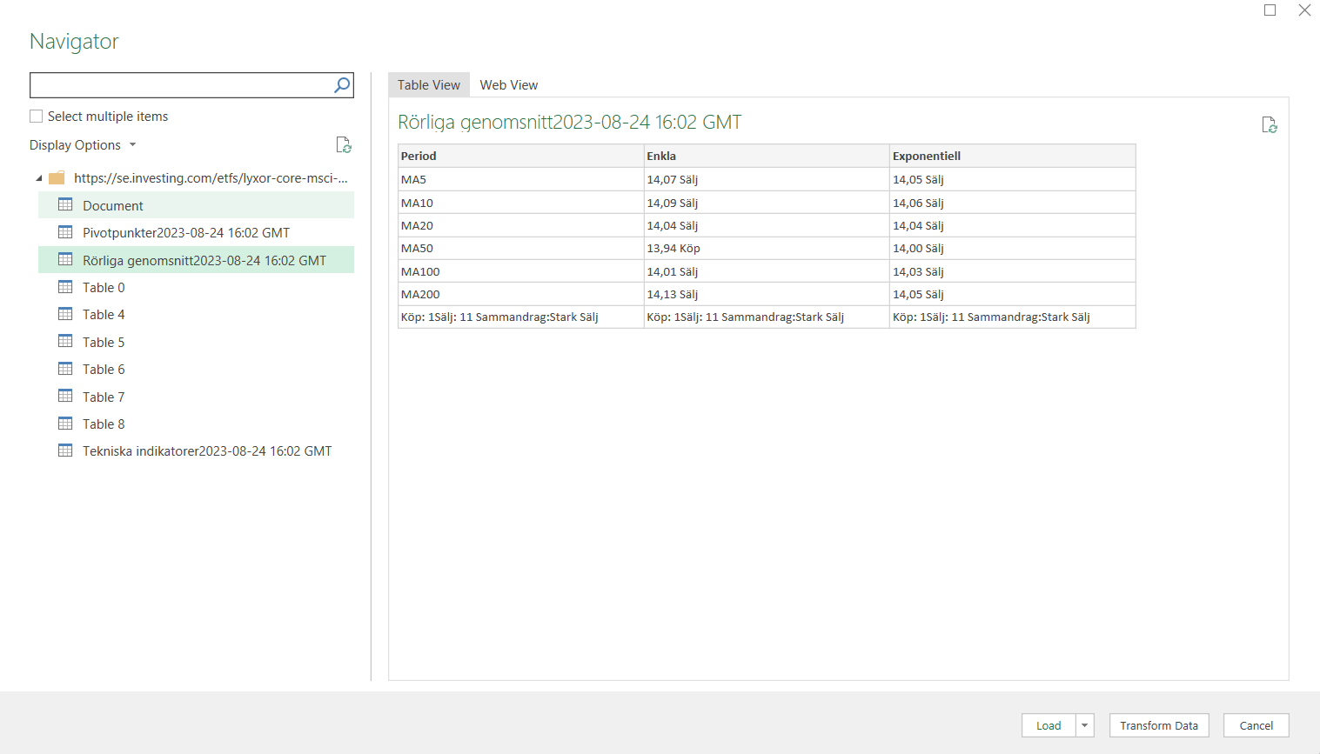The width and height of the screenshot is (1320, 754).
Task: Open the Display Options dropdown
Action: coord(83,145)
